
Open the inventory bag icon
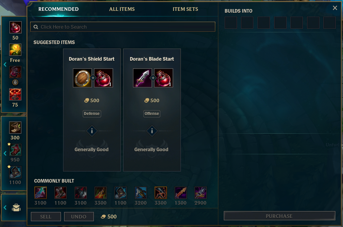tap(16, 208)
